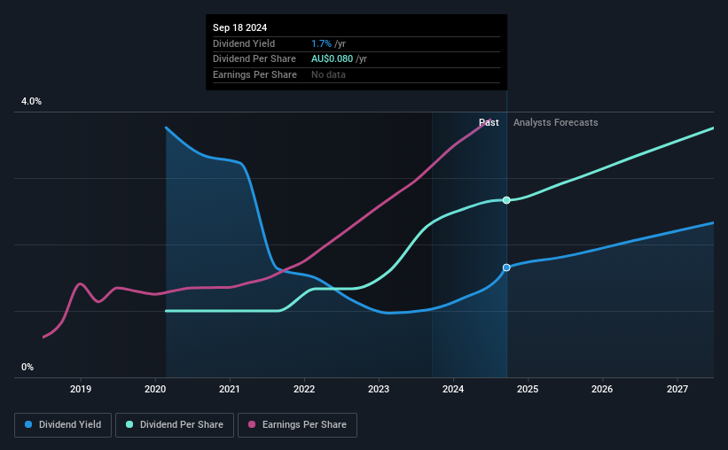This screenshot has width=728, height=450.
Task: Click the 0% y-axis label
Action: 27,368
